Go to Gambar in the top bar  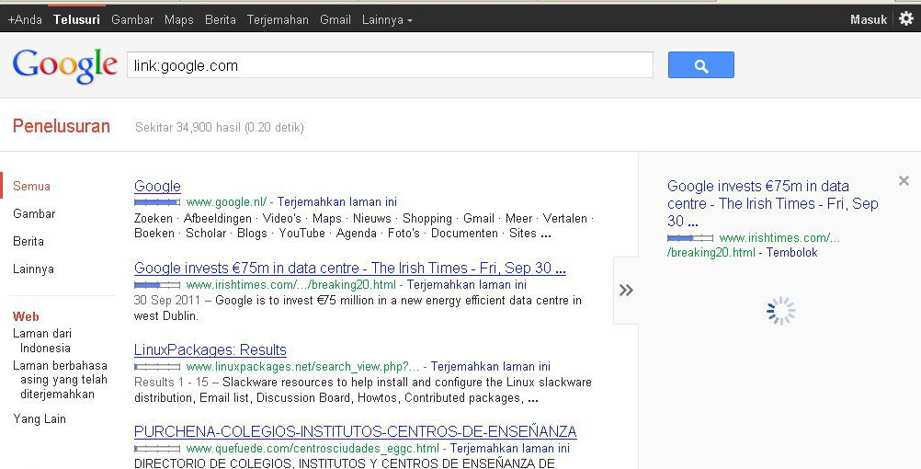click(x=132, y=20)
